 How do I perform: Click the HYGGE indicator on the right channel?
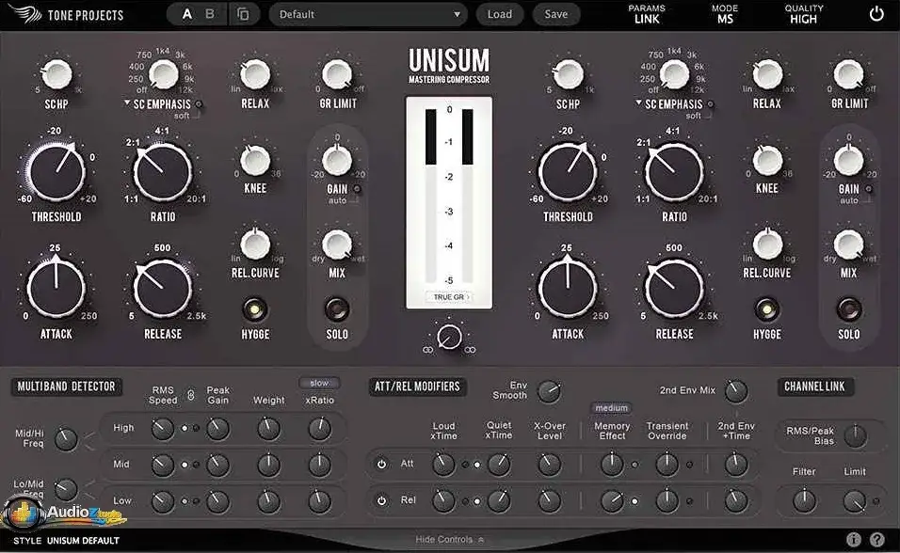(x=767, y=310)
